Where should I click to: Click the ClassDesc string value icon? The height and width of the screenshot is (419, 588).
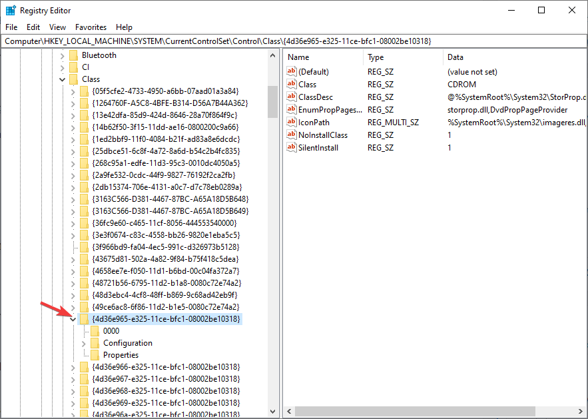coord(292,97)
